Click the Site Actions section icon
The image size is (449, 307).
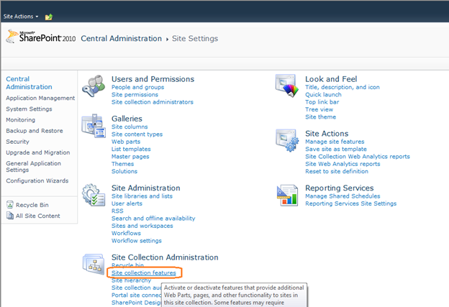pos(287,140)
